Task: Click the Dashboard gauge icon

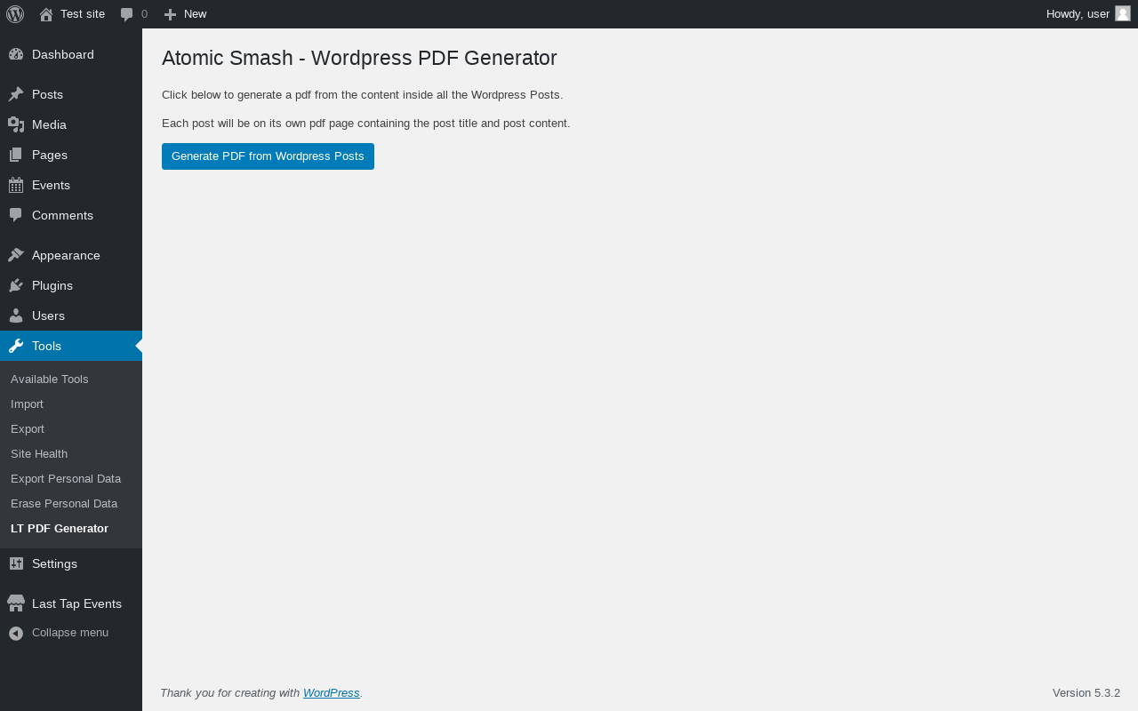Action: (x=16, y=54)
